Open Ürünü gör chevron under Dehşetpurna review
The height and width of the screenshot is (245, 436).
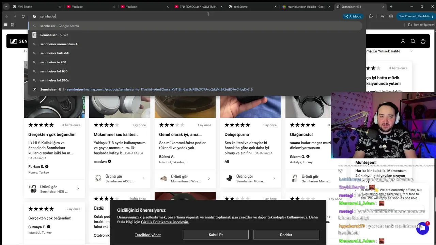point(274,179)
